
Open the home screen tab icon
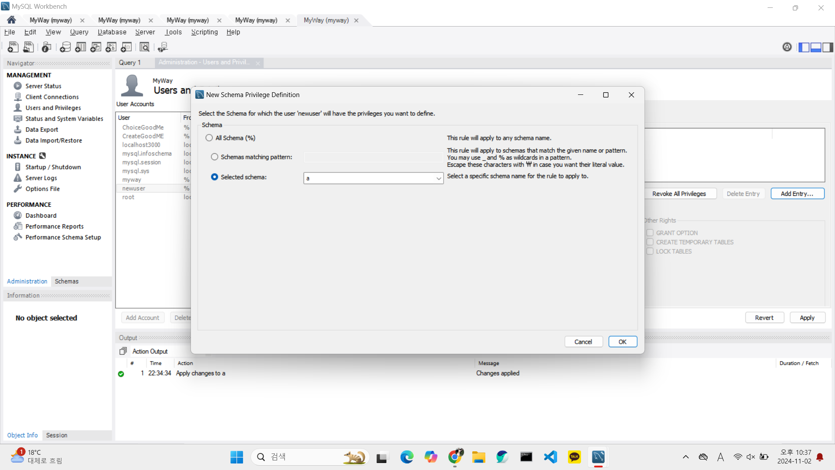tap(12, 20)
